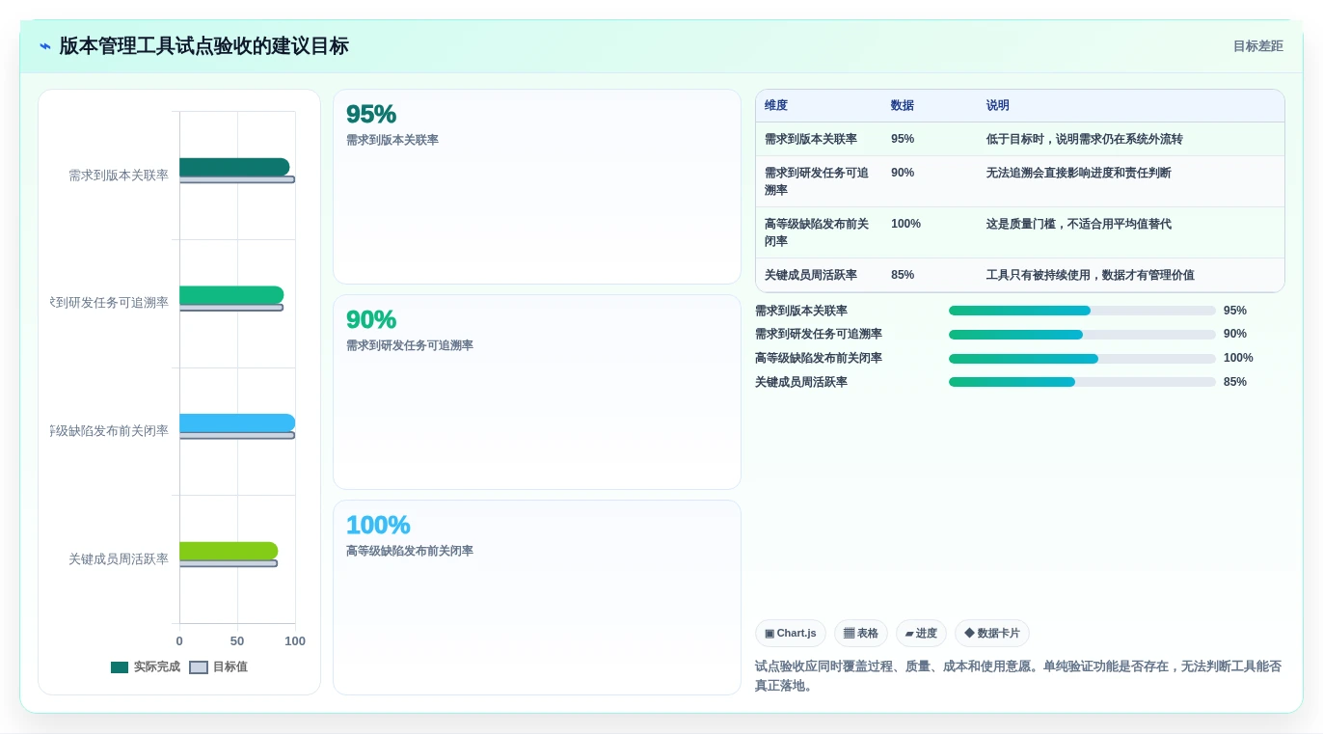1323x734 pixels.
Task: Click the dark teal 需求到版本关联率 chart bar
Action: 234,167
